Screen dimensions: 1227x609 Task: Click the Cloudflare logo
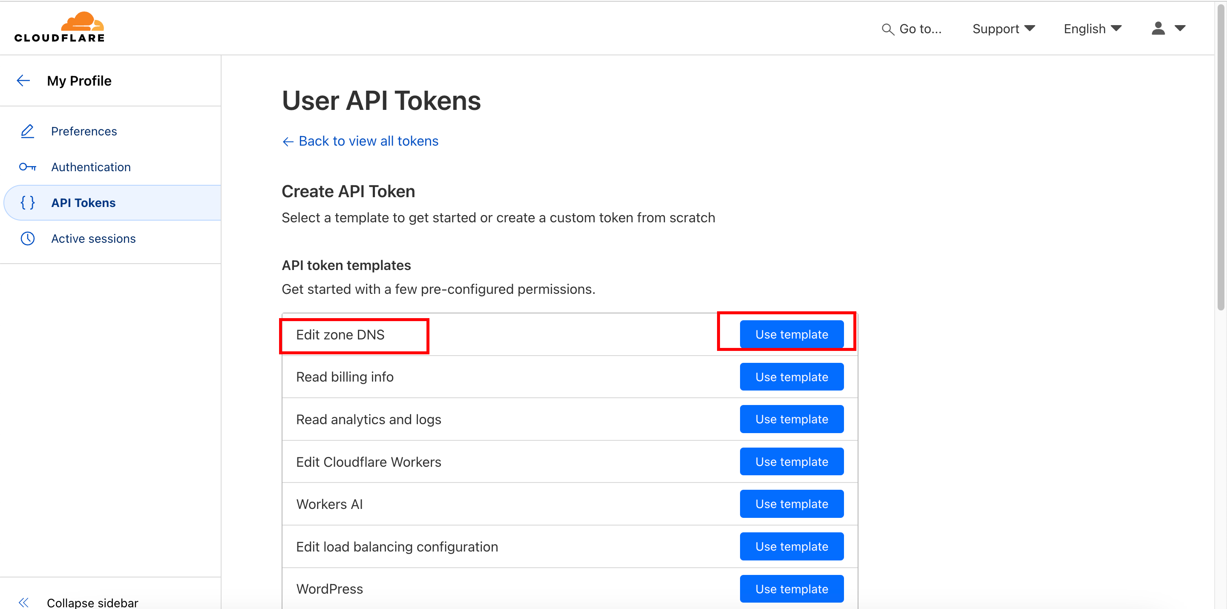click(60, 28)
